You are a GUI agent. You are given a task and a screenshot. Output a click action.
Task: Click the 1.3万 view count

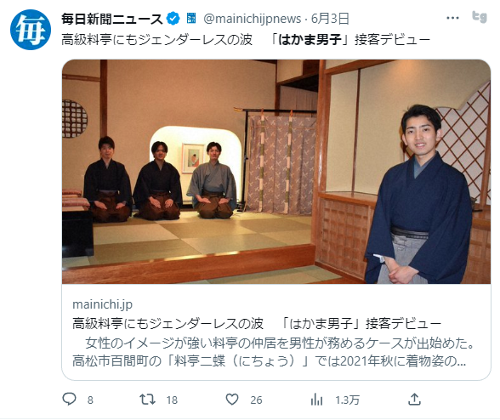tap(347, 400)
